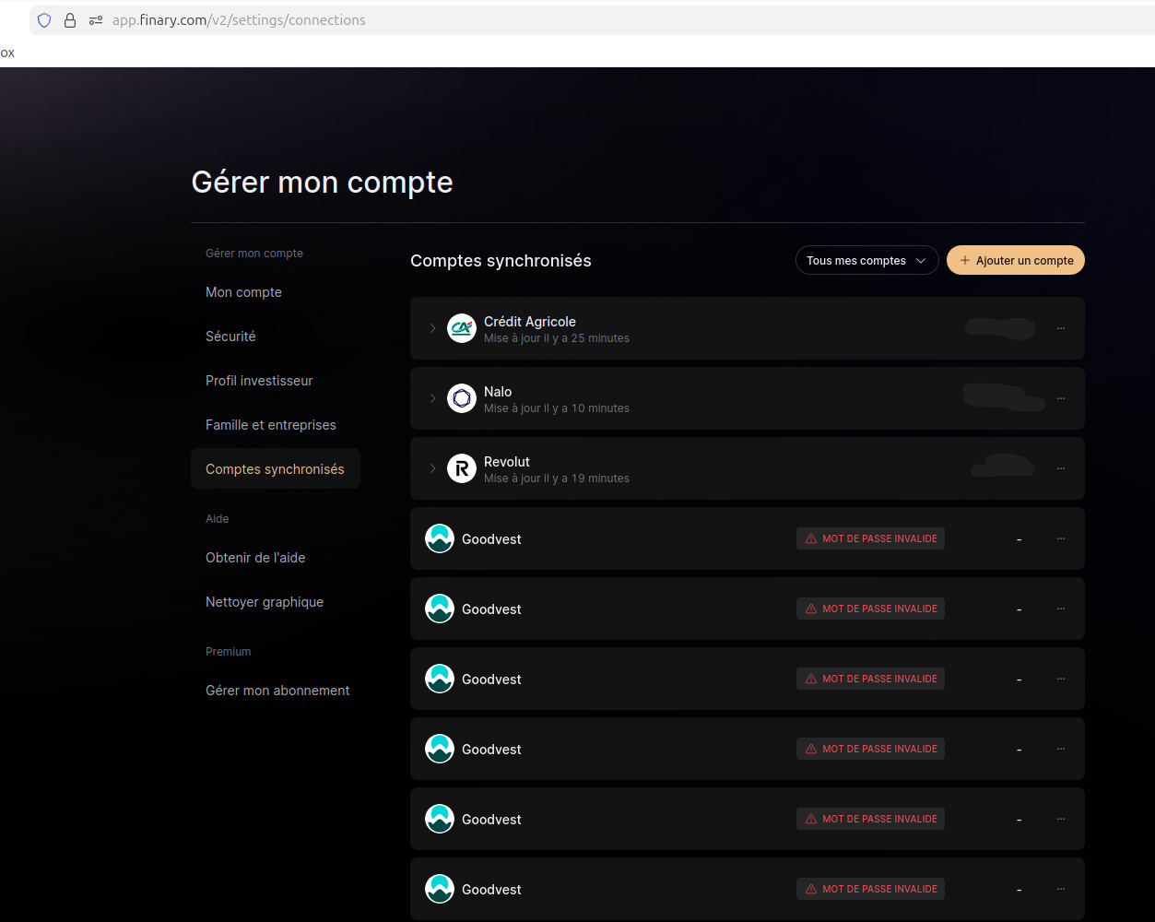Open three-dot menu of first Goodvest row
Screen dimensions: 1155x922
point(1061,538)
